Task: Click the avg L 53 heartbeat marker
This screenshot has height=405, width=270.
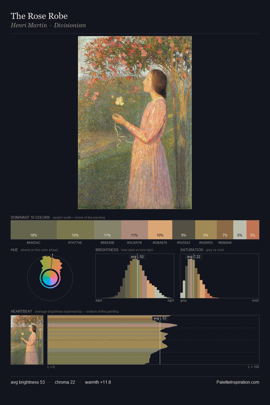Action: pos(160,318)
